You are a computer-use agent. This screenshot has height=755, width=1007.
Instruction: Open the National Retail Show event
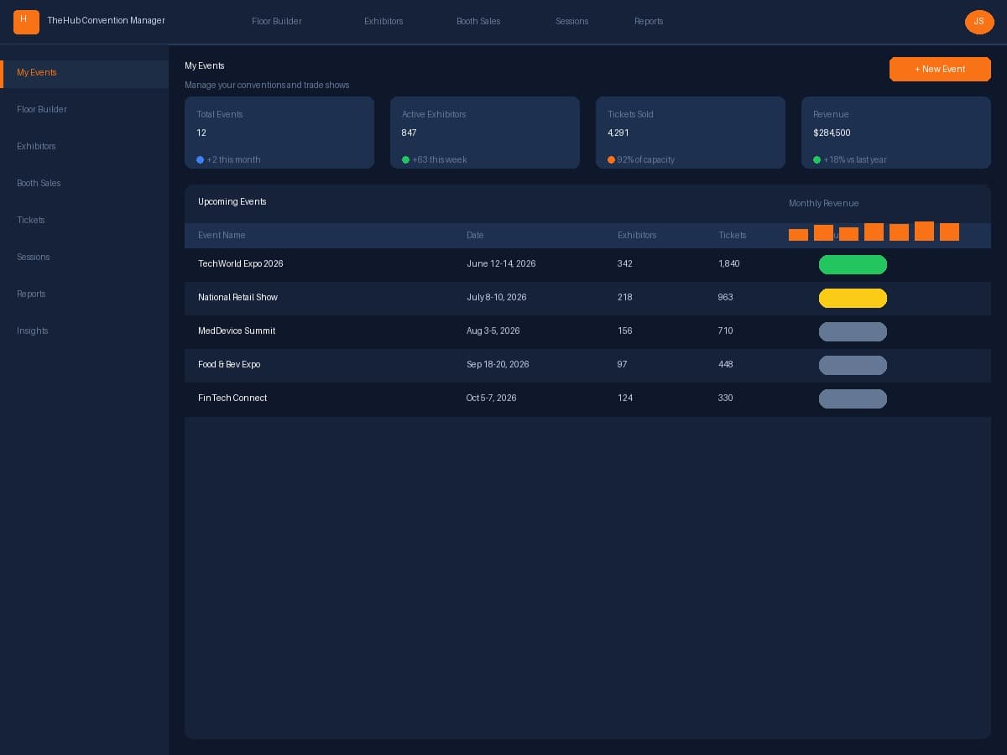[237, 297]
